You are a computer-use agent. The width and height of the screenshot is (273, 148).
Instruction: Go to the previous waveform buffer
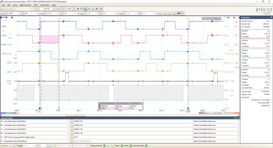tap(38, 9)
